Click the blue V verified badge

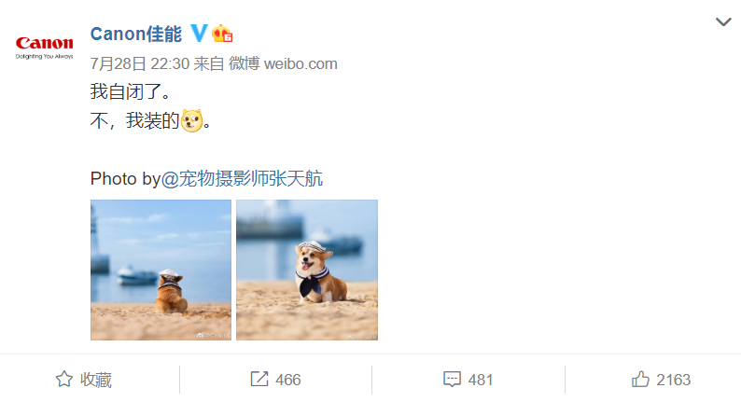coord(199,34)
